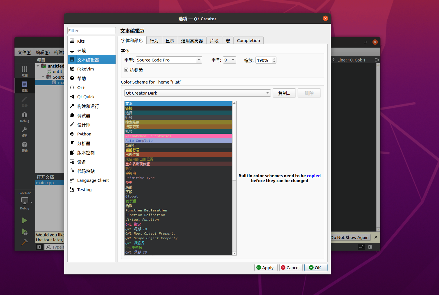Select the 搜索结果 color row
Screen dimensions: 439x295
click(x=179, y=122)
